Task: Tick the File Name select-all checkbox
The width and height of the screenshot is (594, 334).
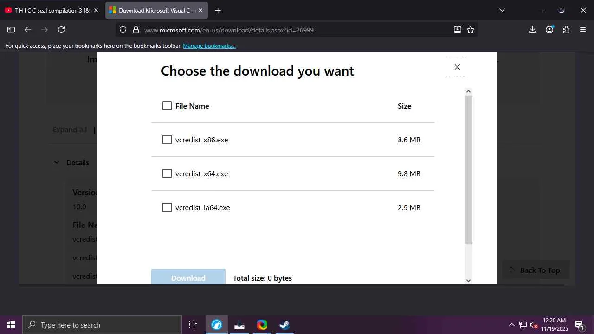Action: coord(167,106)
